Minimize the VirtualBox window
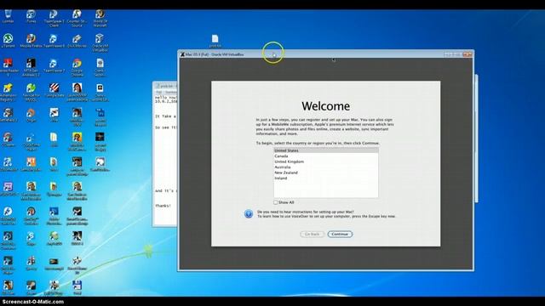This screenshot has width=545, height=306. click(x=448, y=54)
